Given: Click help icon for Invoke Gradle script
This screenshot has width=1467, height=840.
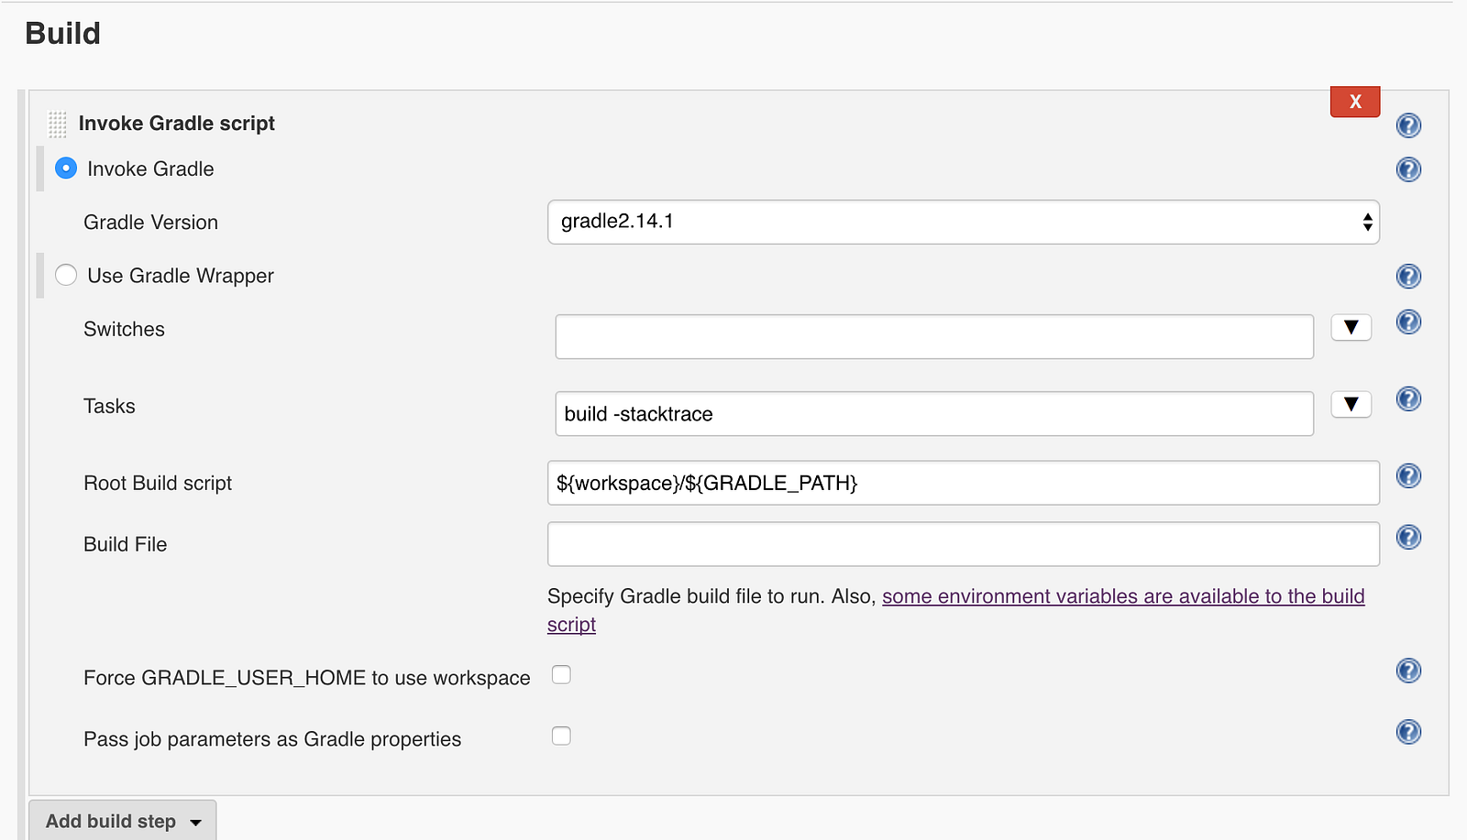Looking at the screenshot, I should click(1408, 125).
